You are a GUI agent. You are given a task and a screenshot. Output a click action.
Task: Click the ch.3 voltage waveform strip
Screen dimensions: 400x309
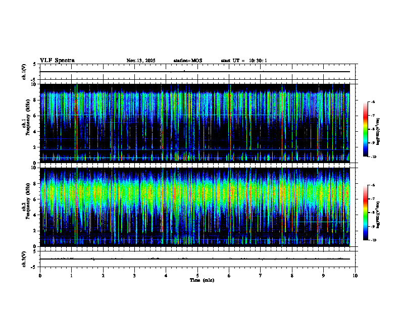pos(197,259)
